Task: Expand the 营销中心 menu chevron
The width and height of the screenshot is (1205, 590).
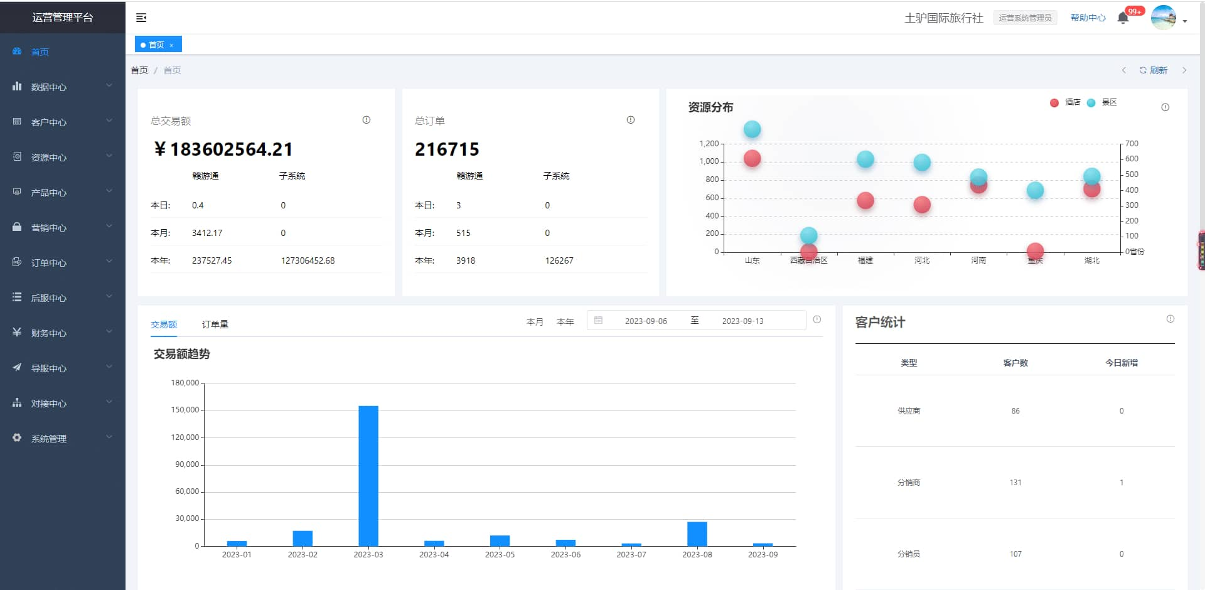Action: point(109,226)
